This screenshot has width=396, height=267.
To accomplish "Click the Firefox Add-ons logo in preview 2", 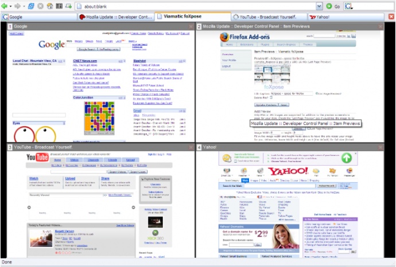I will click(245, 37).
